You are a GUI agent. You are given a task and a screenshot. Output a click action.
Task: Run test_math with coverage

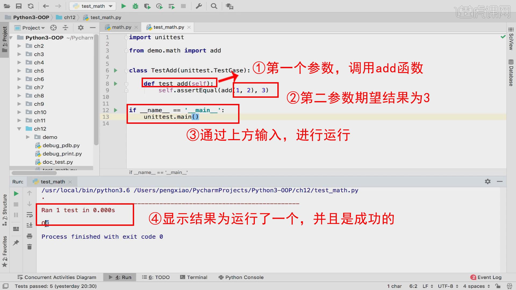tap(147, 6)
